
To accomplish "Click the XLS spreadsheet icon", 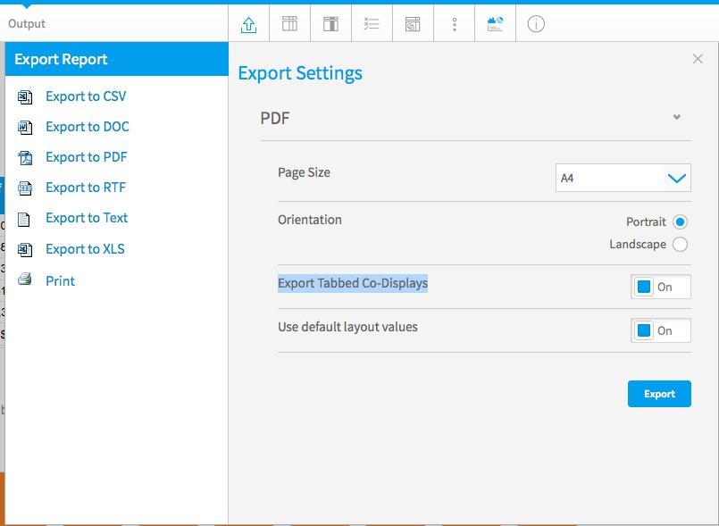I will coord(25,249).
